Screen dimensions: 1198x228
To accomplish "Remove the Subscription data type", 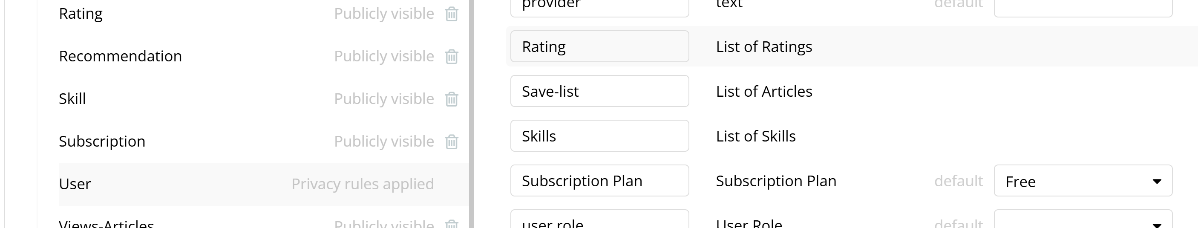I will pyautogui.click(x=451, y=141).
